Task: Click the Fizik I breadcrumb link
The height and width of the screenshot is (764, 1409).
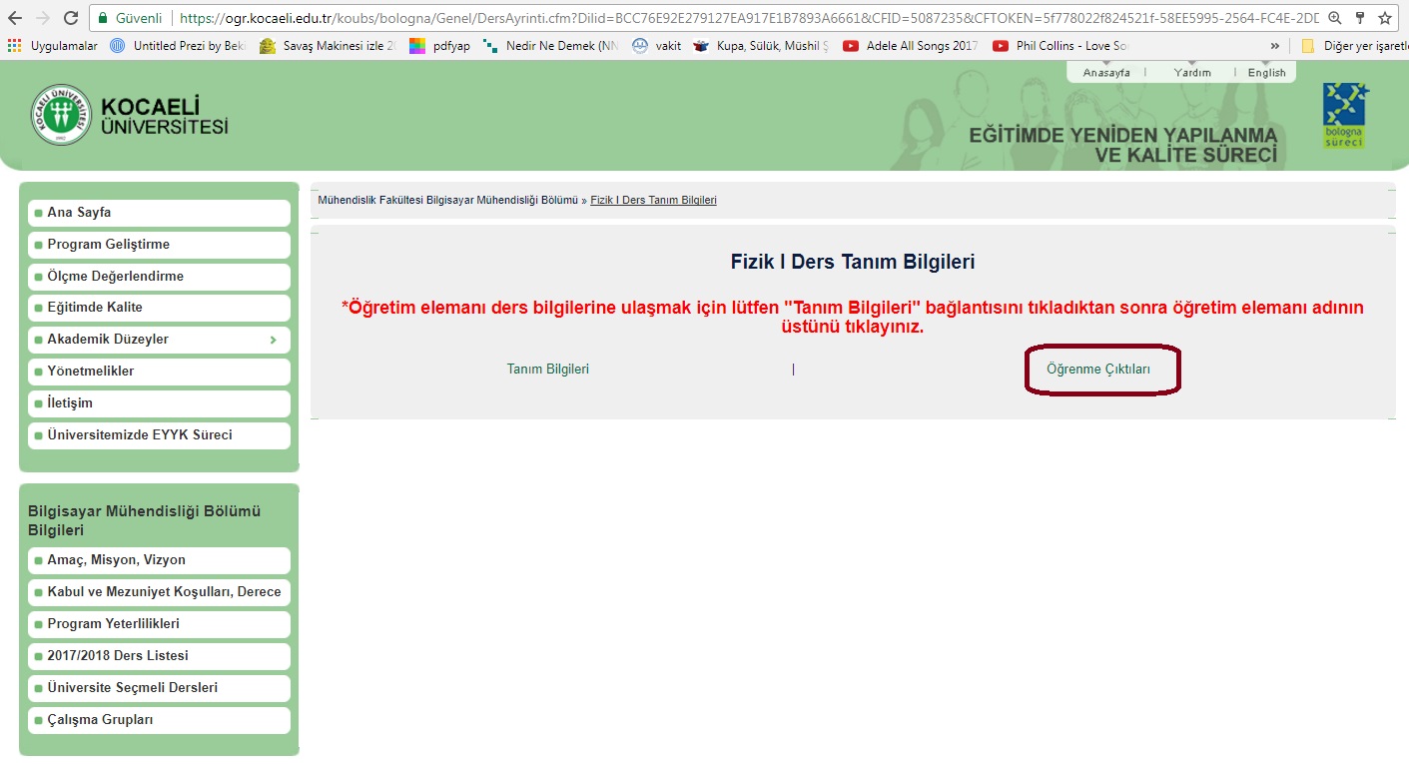Action: pos(653,201)
